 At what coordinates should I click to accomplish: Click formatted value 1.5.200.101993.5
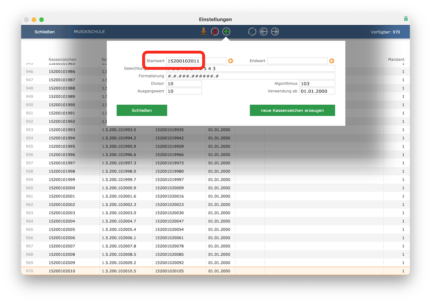[x=119, y=130]
